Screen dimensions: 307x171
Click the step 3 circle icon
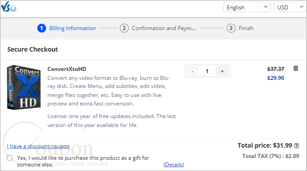click(231, 28)
